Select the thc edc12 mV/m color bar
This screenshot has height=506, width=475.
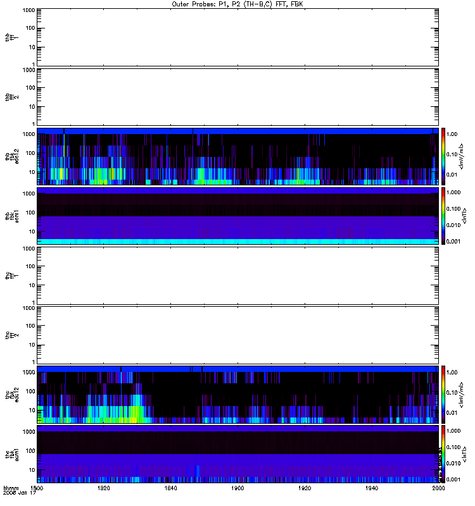443,395
